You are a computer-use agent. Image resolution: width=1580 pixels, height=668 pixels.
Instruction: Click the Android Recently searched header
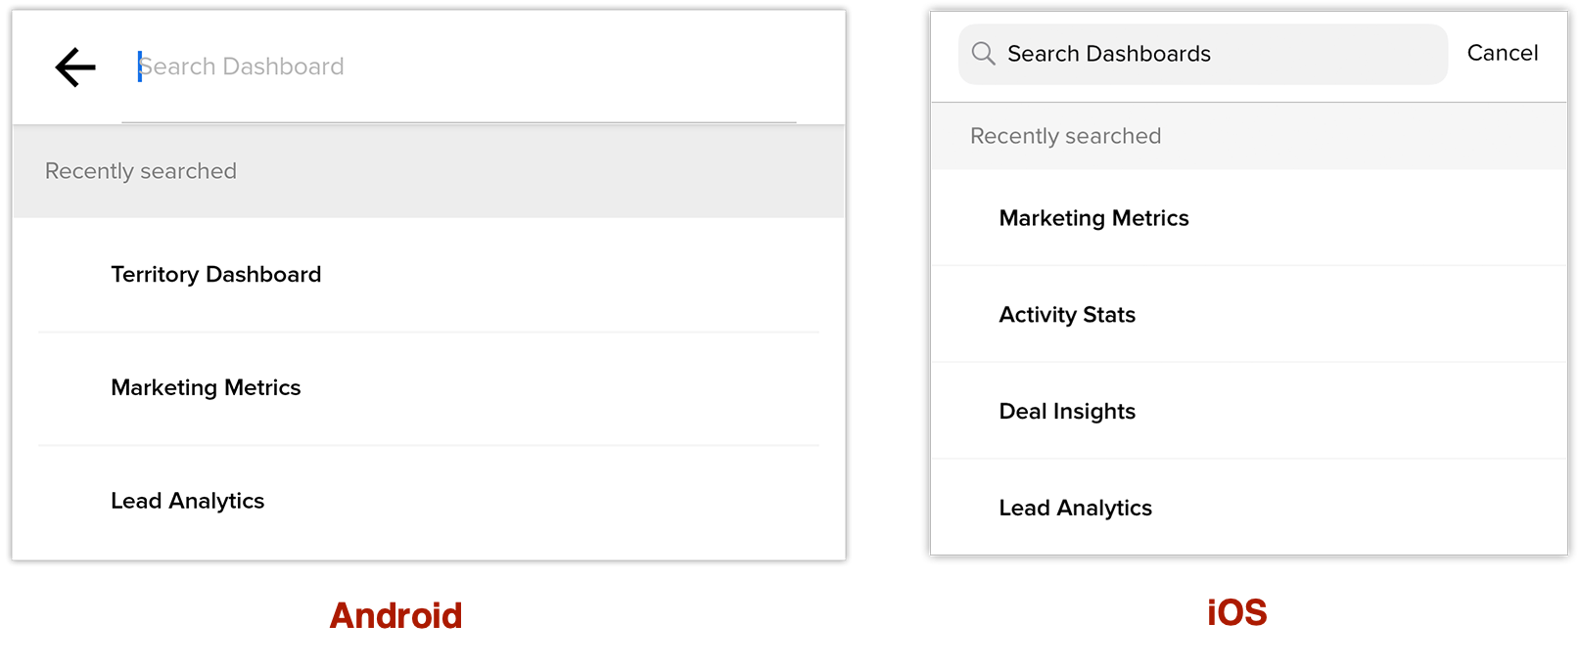tap(141, 171)
